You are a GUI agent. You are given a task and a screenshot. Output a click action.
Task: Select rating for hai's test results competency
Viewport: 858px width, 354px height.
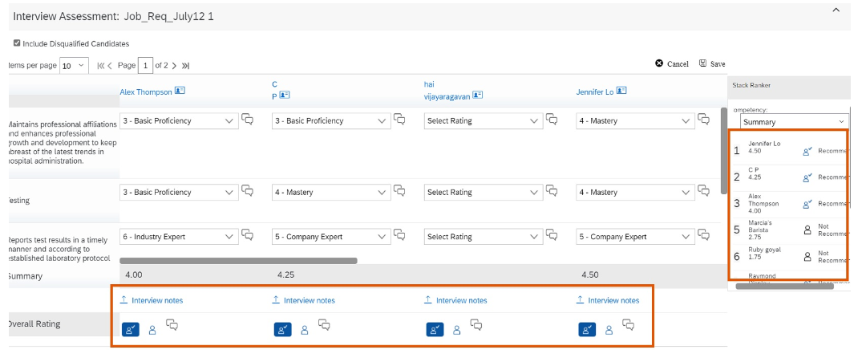pyautogui.click(x=484, y=237)
